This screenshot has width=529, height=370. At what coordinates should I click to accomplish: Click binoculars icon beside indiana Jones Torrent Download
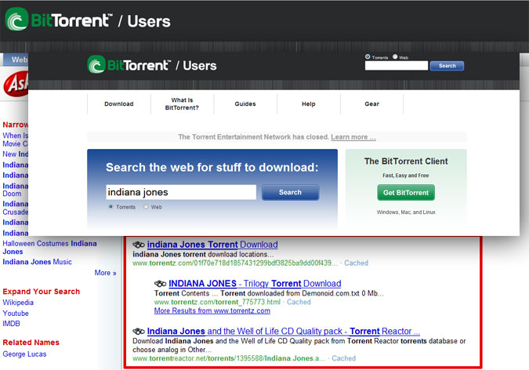(138, 245)
